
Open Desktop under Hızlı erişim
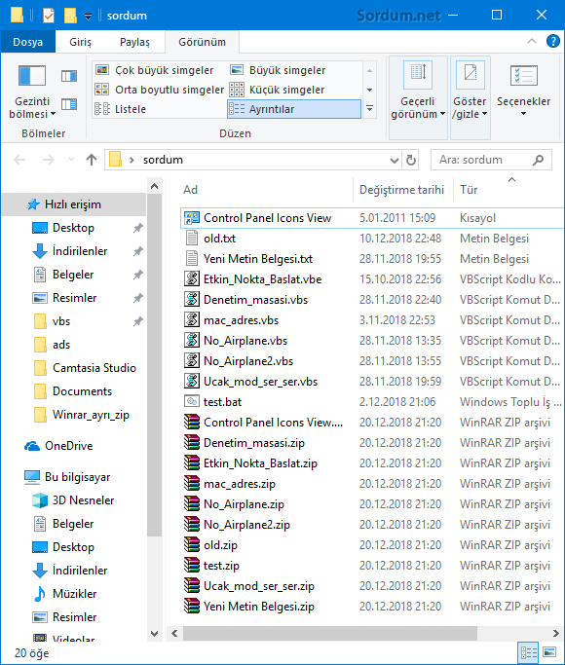[x=73, y=228]
